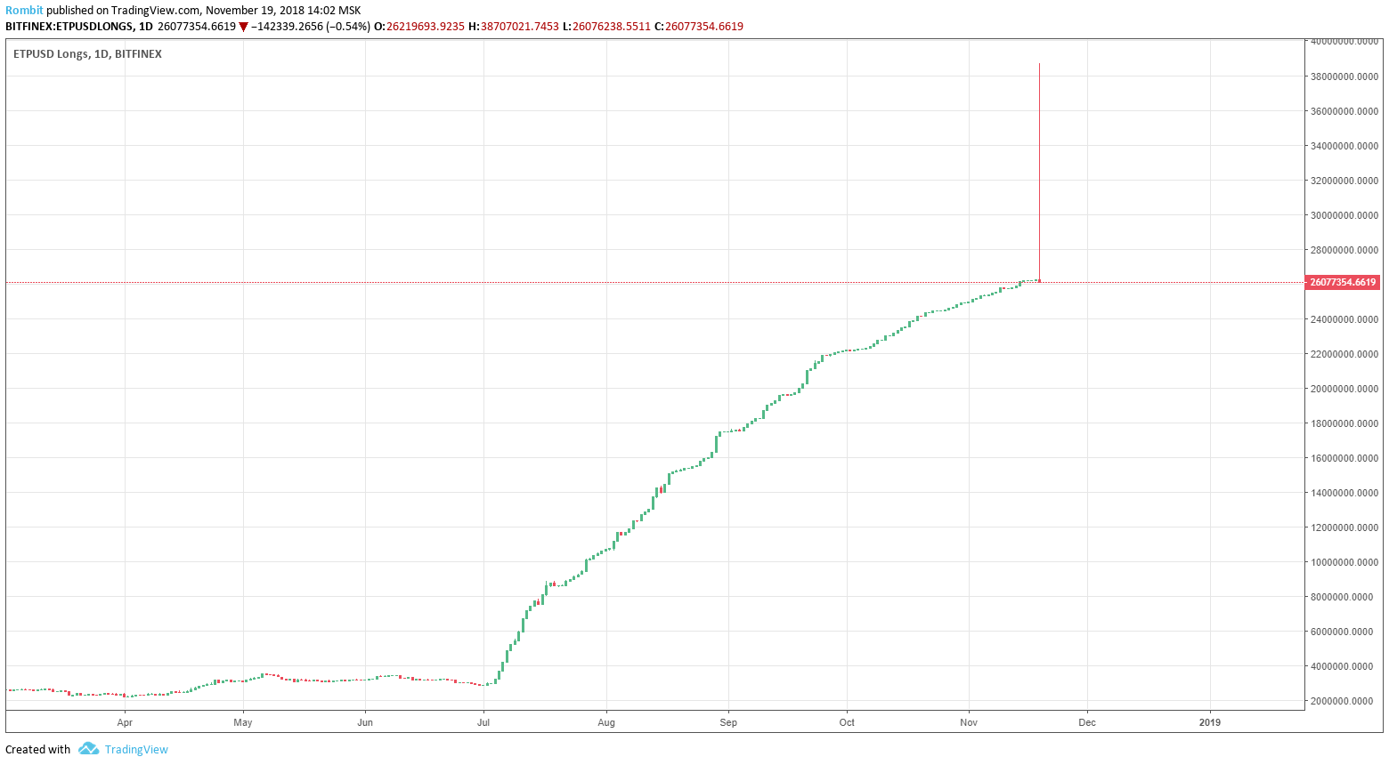Click the red down-triangle change indicator
This screenshot has width=1389, height=765.
[243, 27]
